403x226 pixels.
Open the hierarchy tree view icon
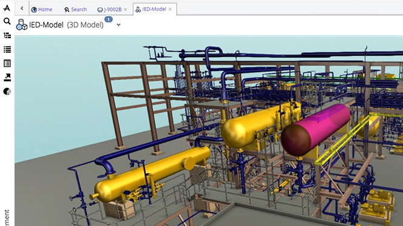[7, 35]
